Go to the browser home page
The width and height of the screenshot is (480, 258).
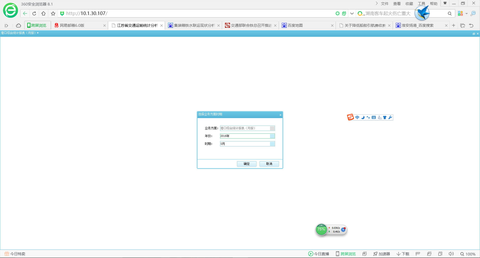(43, 14)
